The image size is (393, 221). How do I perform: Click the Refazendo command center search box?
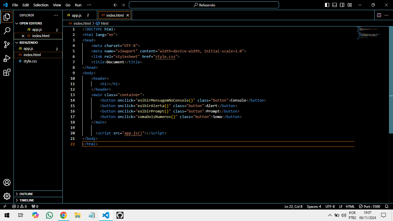point(204,5)
